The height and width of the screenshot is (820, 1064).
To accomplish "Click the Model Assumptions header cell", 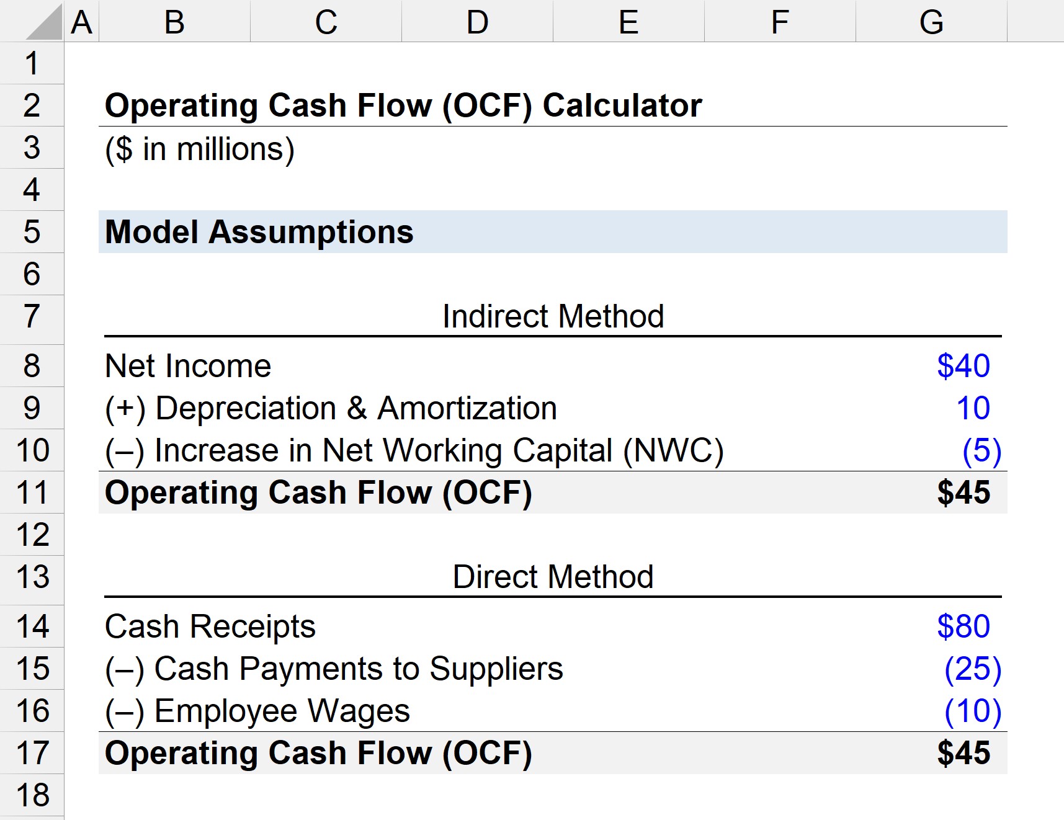I will coord(259,232).
